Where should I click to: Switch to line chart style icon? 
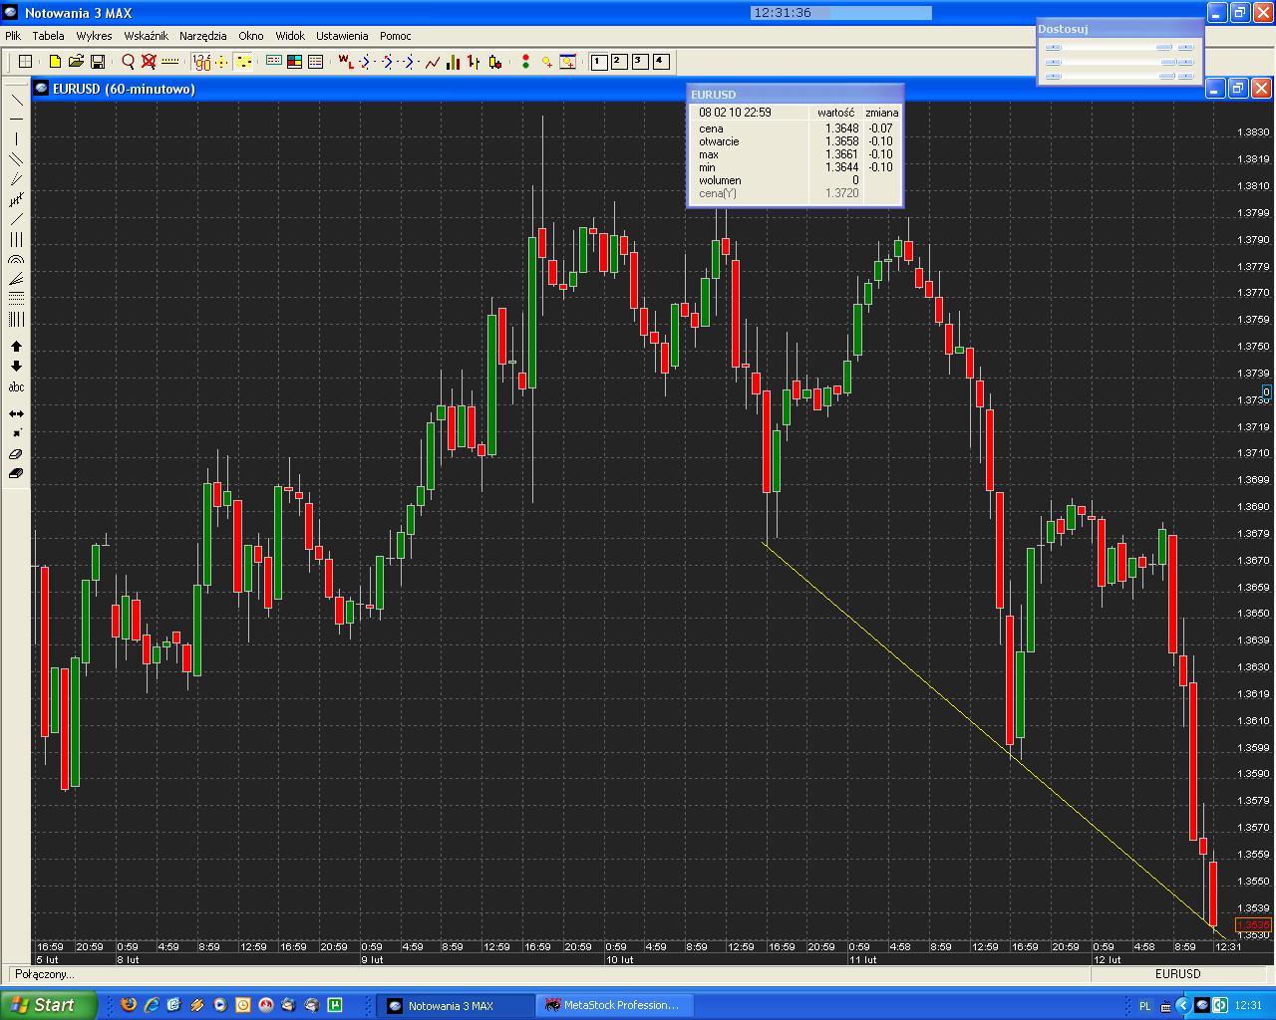click(433, 62)
